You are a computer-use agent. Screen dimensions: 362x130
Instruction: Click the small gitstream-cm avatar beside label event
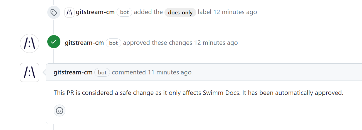(70, 12)
